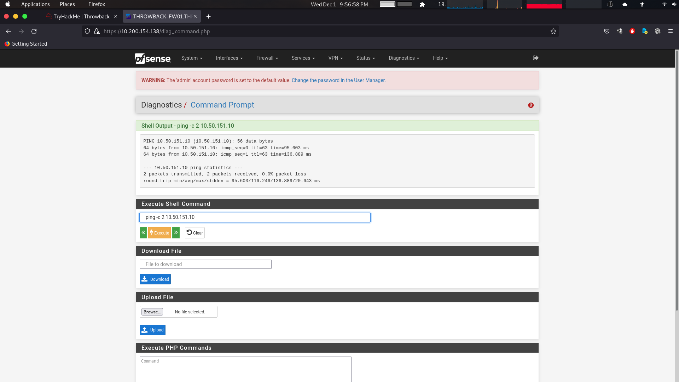Screen dimensions: 679x382
Task: Reload the page with refresh icon
Action: tap(34, 31)
